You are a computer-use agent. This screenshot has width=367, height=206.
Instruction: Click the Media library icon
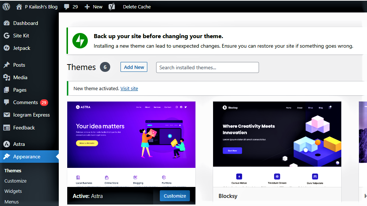7,77
